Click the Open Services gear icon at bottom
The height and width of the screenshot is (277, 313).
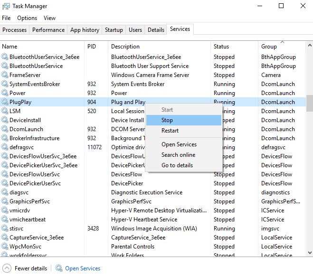pyautogui.click(x=59, y=268)
